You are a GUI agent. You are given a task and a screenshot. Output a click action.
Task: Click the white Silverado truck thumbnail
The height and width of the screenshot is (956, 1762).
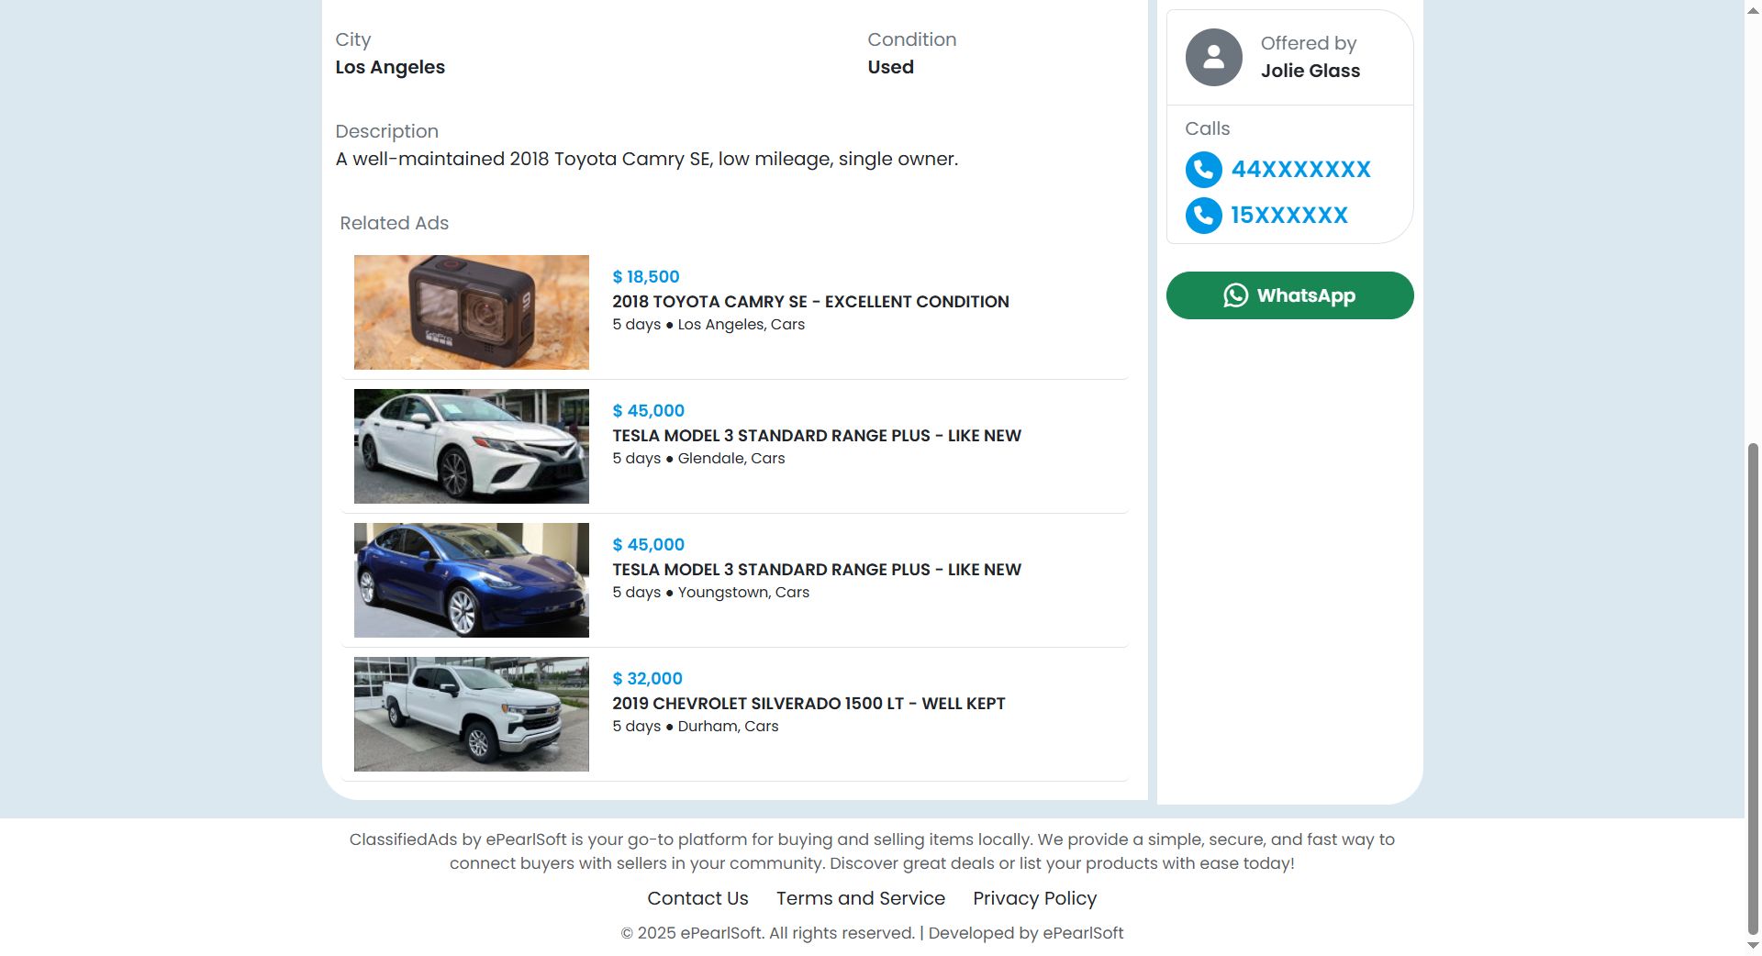tap(472, 714)
